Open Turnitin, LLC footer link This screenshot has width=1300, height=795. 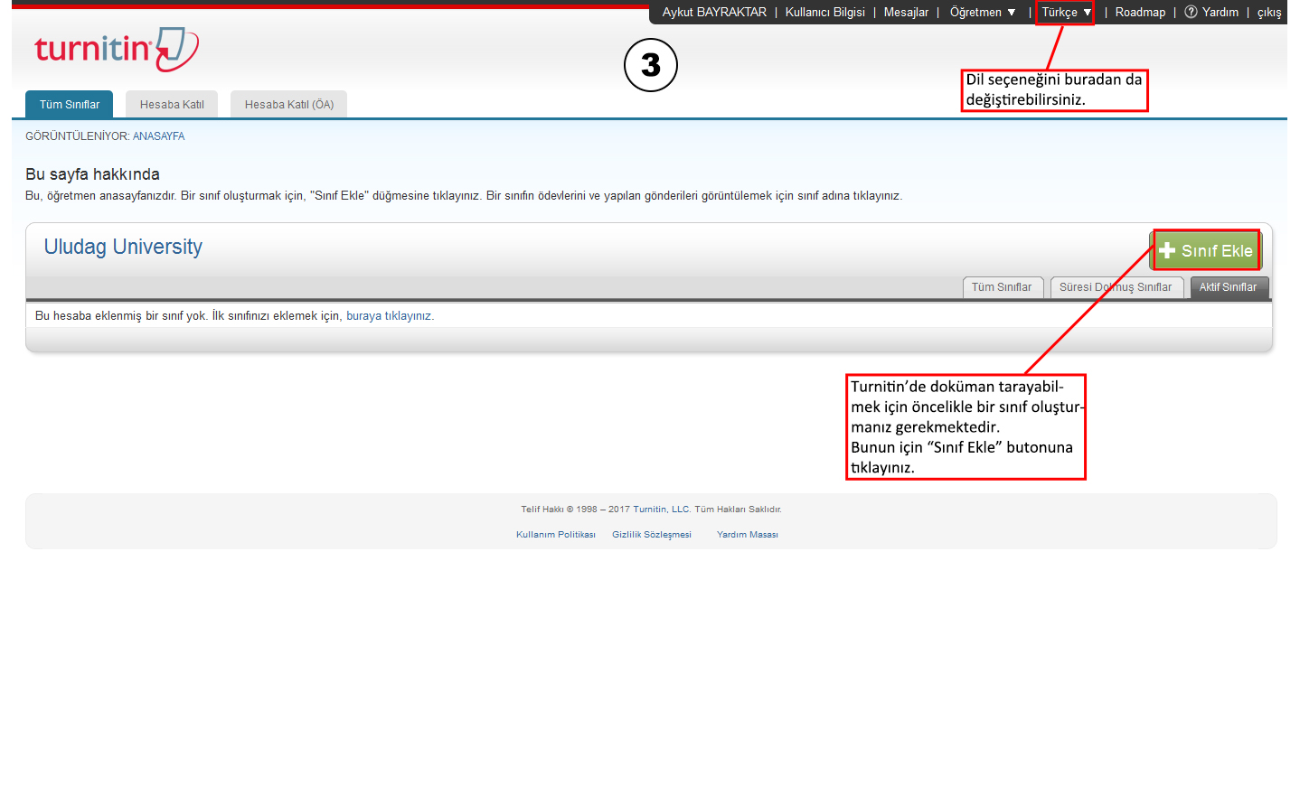662,510
